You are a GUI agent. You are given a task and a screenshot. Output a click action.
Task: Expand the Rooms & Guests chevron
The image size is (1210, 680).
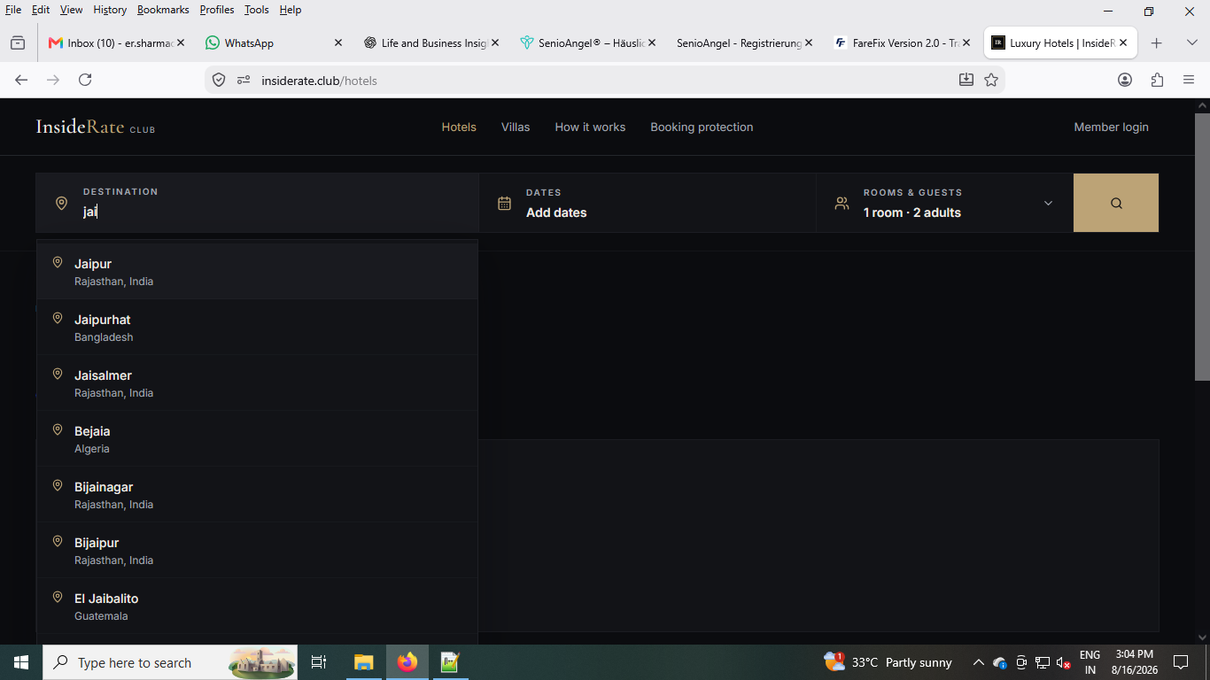coord(1048,203)
